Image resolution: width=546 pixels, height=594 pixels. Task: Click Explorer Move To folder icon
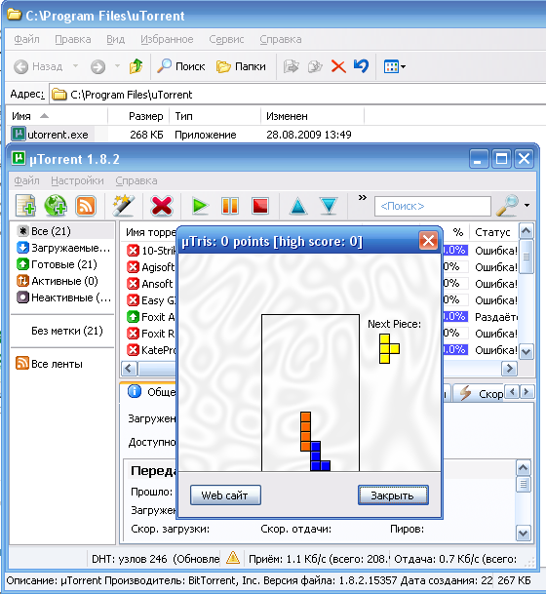point(291,66)
